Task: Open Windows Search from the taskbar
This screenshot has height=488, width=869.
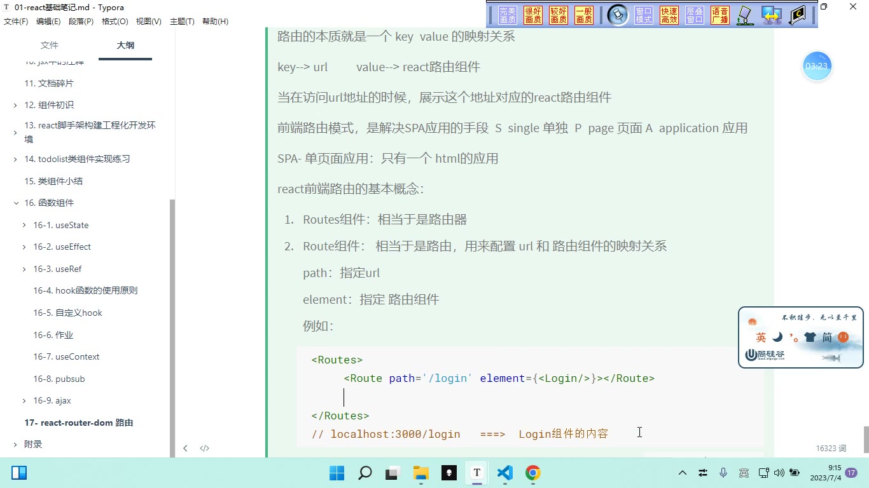Action: coord(365,473)
